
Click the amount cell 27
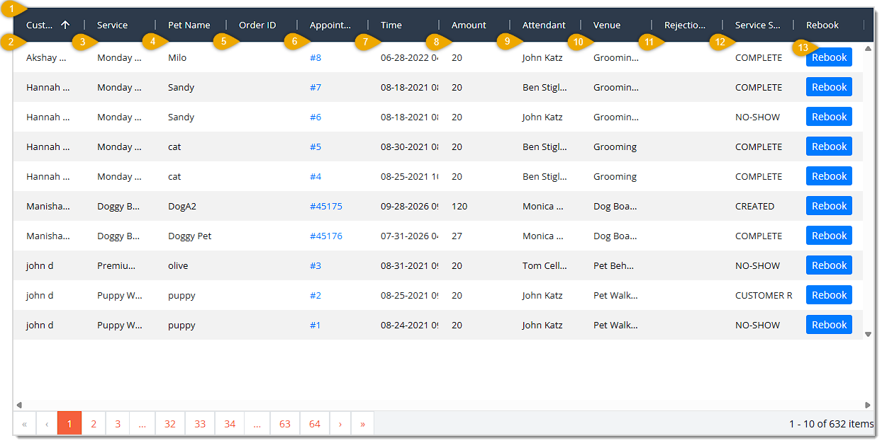457,236
